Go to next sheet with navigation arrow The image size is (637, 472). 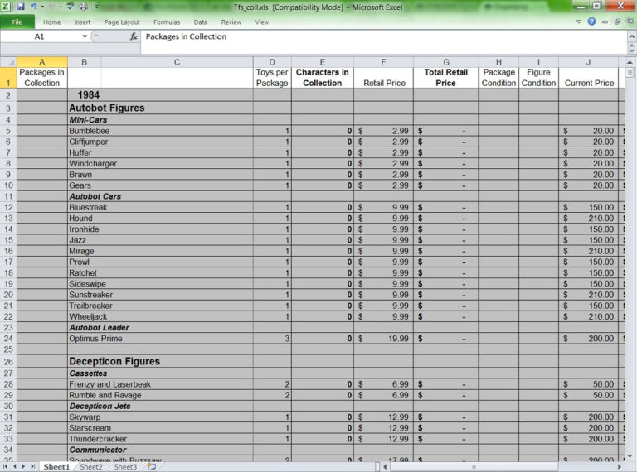pos(23,467)
